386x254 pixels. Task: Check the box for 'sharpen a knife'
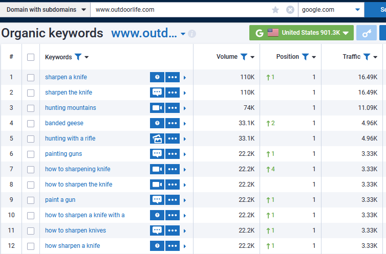tap(31, 78)
